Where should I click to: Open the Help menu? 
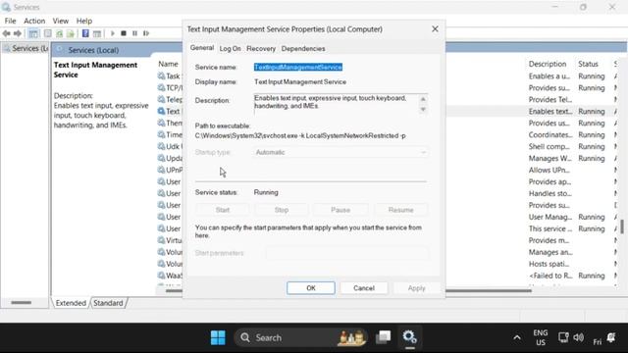pos(84,21)
